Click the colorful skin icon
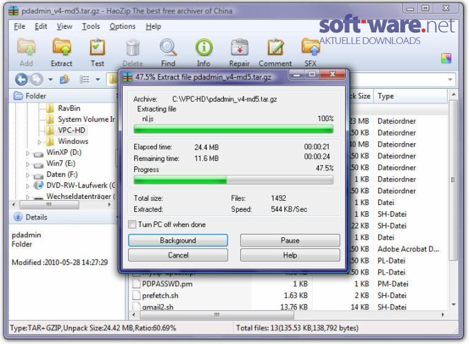469x344 pixels. [446, 58]
